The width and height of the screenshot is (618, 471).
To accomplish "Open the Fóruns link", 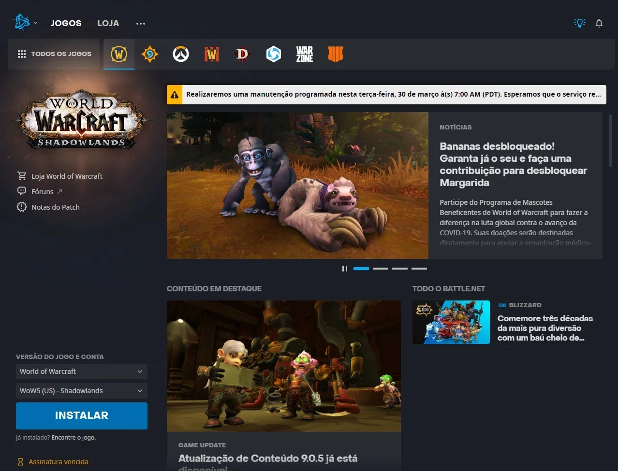I will pos(43,192).
